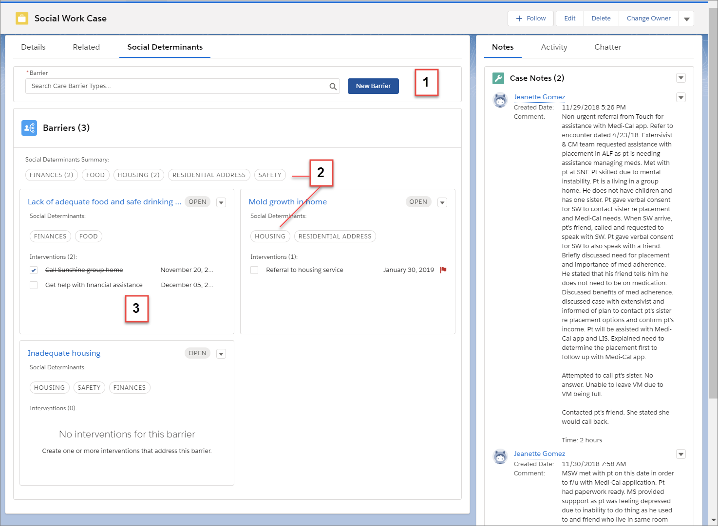718x526 pixels.
Task: Click the Change Owner button
Action: [649, 18]
